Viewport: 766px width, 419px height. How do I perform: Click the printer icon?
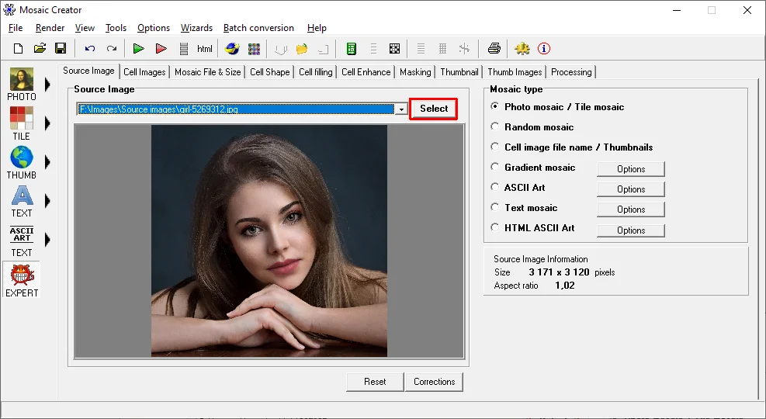point(494,48)
